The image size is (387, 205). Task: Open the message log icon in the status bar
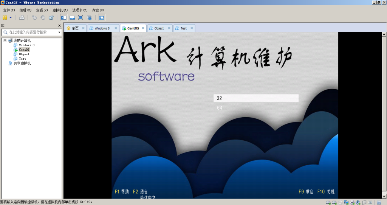click(x=379, y=202)
